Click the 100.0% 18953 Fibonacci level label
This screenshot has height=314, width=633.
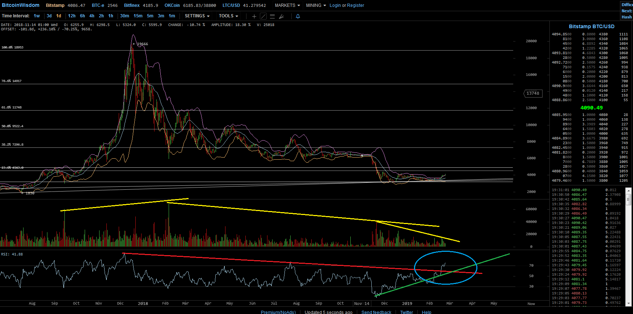point(12,47)
